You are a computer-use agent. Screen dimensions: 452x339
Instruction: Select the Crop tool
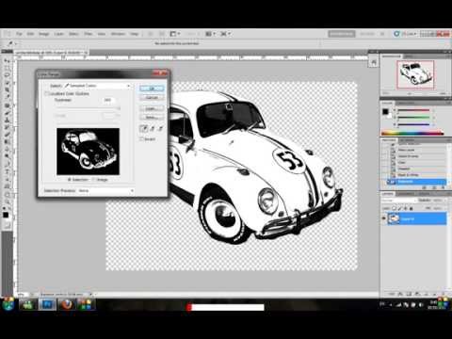tap(8, 90)
